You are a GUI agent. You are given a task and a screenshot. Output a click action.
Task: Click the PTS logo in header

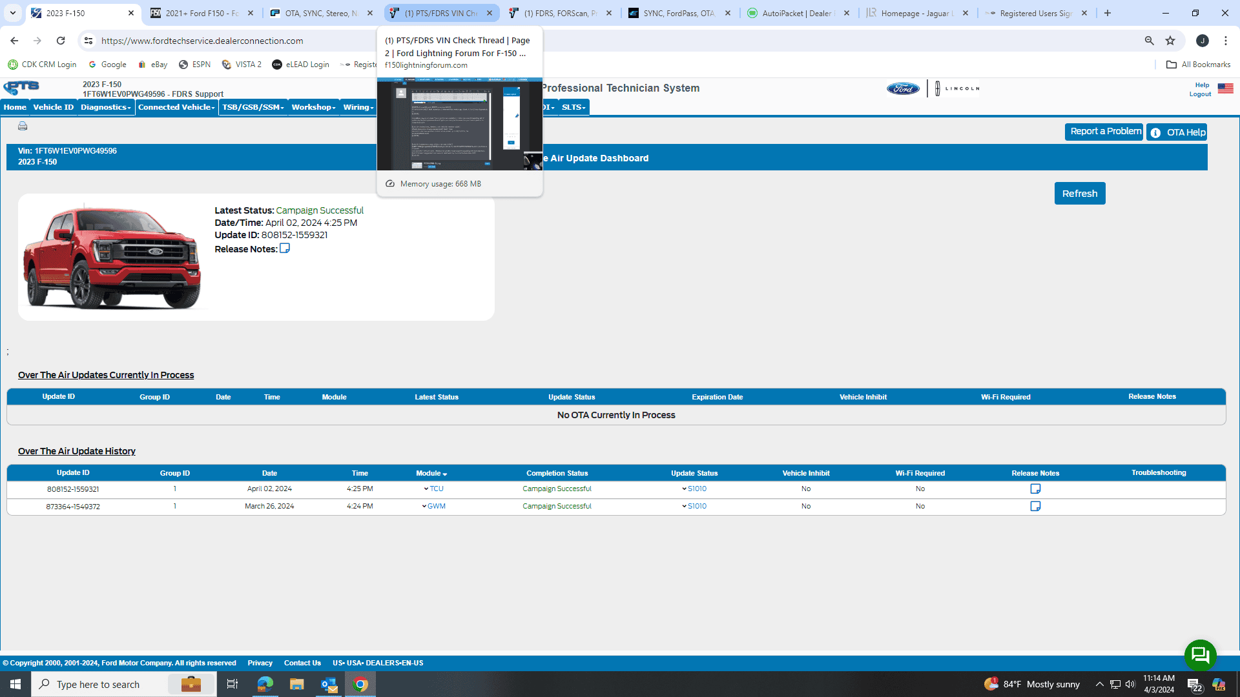(x=21, y=87)
